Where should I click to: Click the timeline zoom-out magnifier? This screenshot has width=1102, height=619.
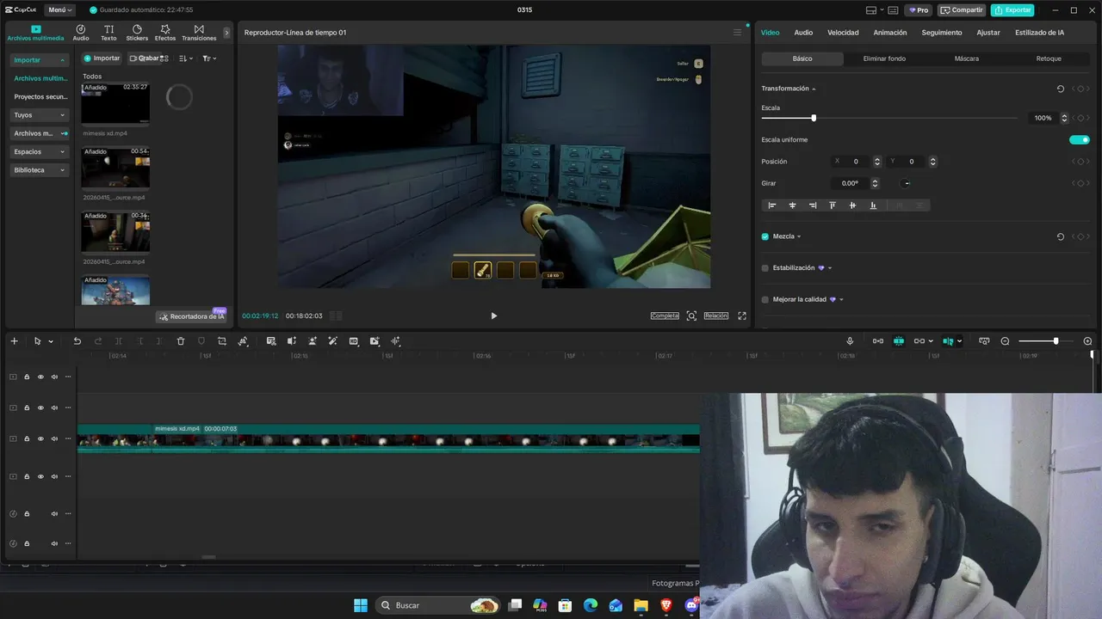click(x=1005, y=341)
